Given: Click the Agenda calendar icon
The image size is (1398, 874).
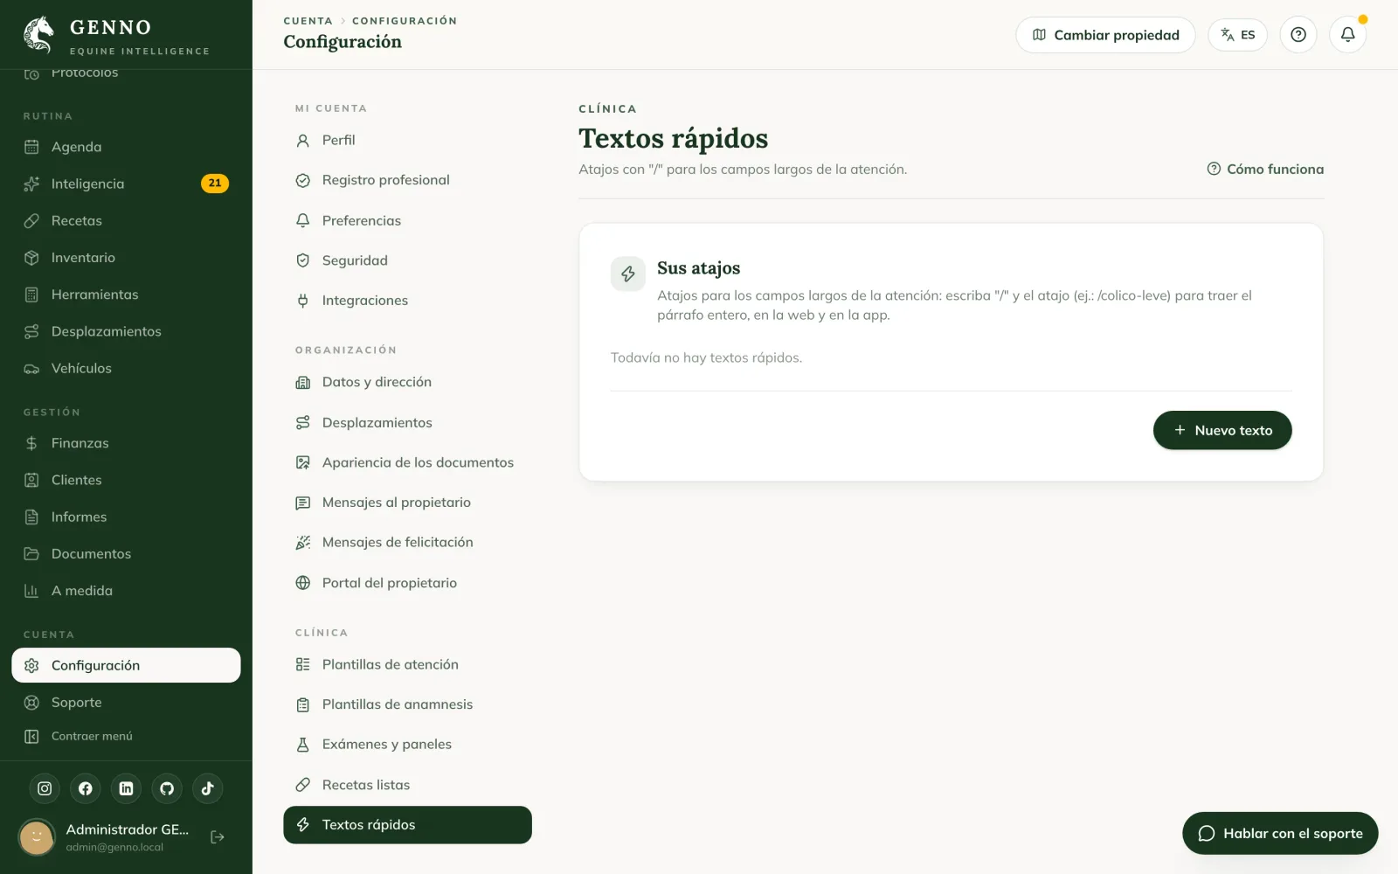Looking at the screenshot, I should [x=31, y=147].
